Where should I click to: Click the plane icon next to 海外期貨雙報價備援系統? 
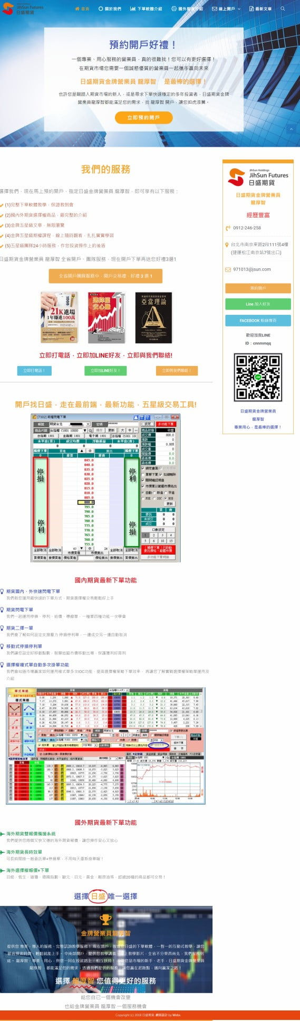2,833
